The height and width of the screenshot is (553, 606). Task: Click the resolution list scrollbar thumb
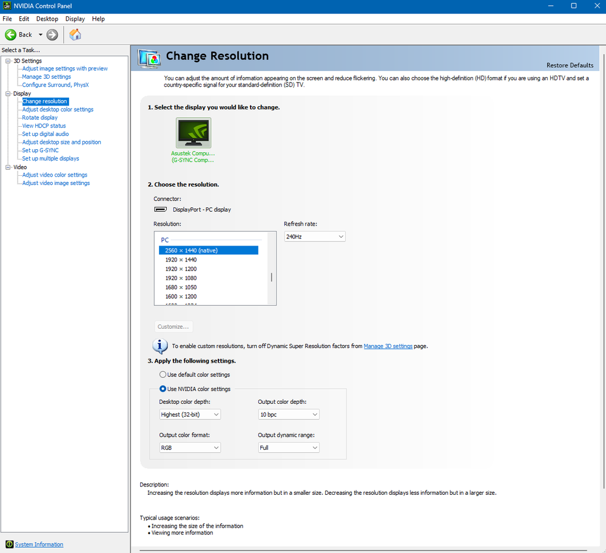pos(271,277)
